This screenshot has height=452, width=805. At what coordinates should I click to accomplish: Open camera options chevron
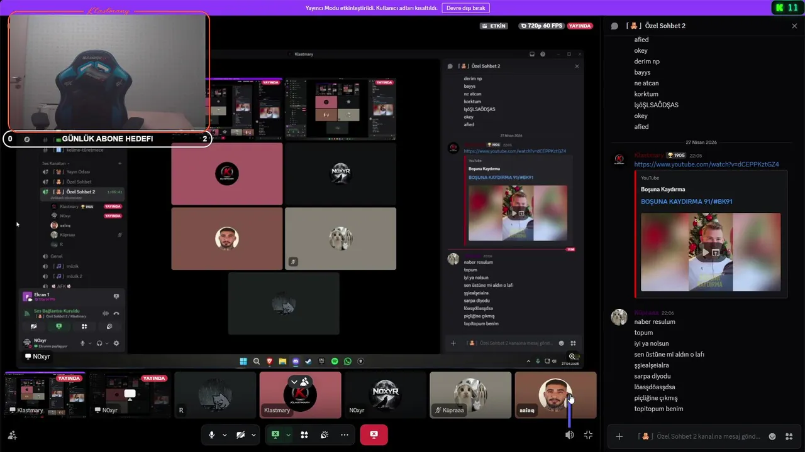(x=253, y=434)
